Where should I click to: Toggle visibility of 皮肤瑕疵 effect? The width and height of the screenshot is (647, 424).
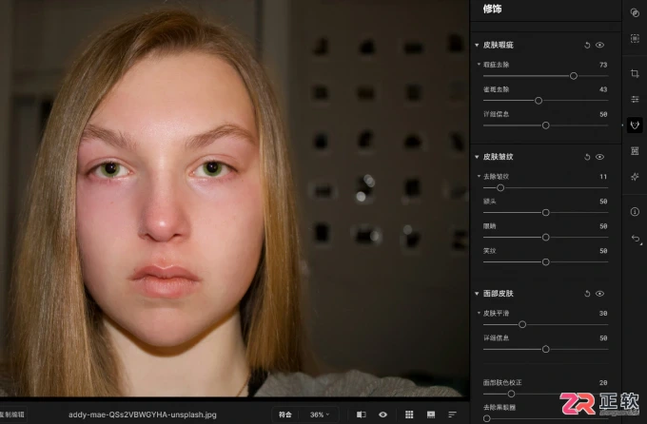tap(600, 45)
